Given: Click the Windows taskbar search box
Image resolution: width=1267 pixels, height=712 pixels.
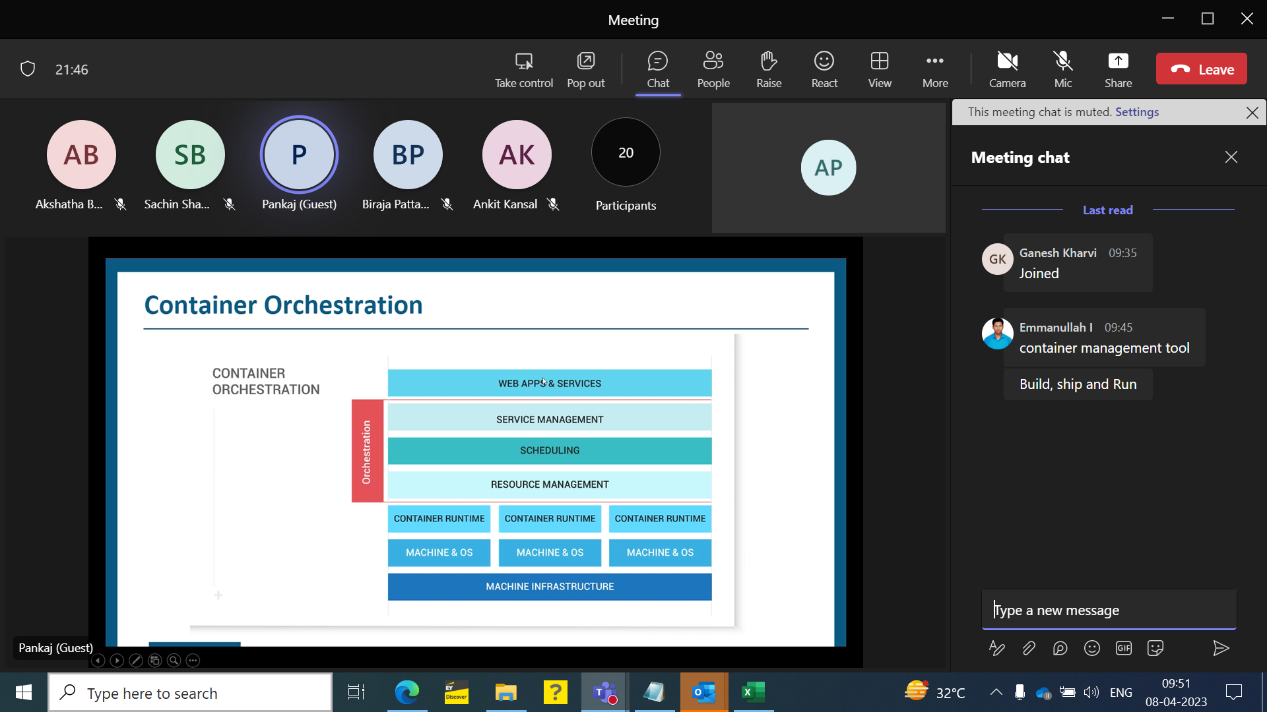Looking at the screenshot, I should [x=190, y=692].
